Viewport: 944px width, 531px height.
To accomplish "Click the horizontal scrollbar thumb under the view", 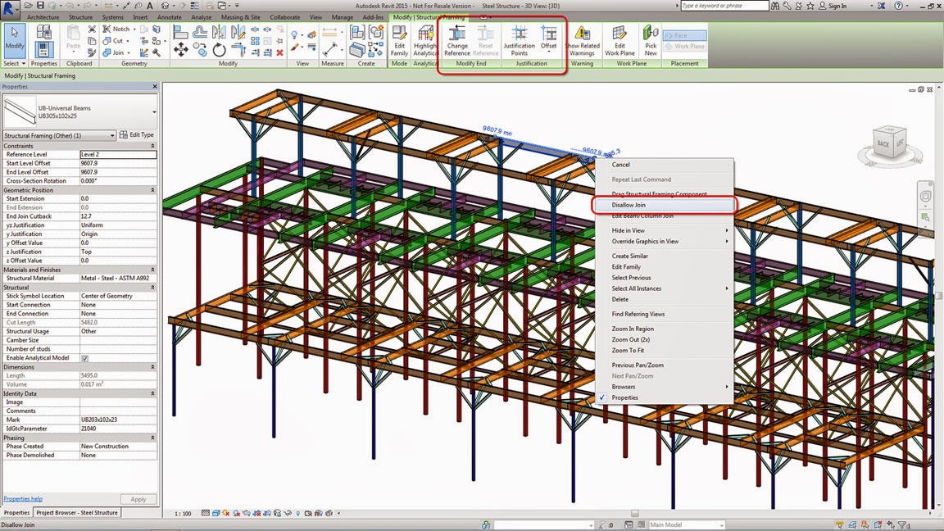I will (x=634, y=514).
